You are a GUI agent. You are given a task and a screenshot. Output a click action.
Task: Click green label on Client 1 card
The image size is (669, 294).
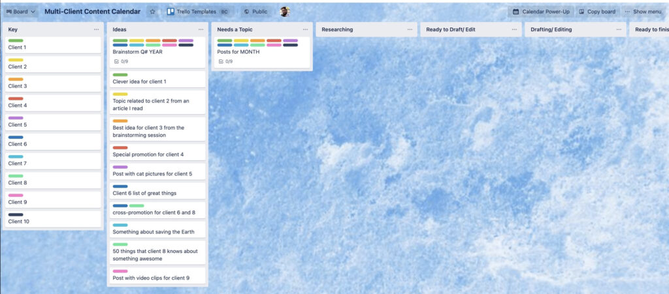16,41
